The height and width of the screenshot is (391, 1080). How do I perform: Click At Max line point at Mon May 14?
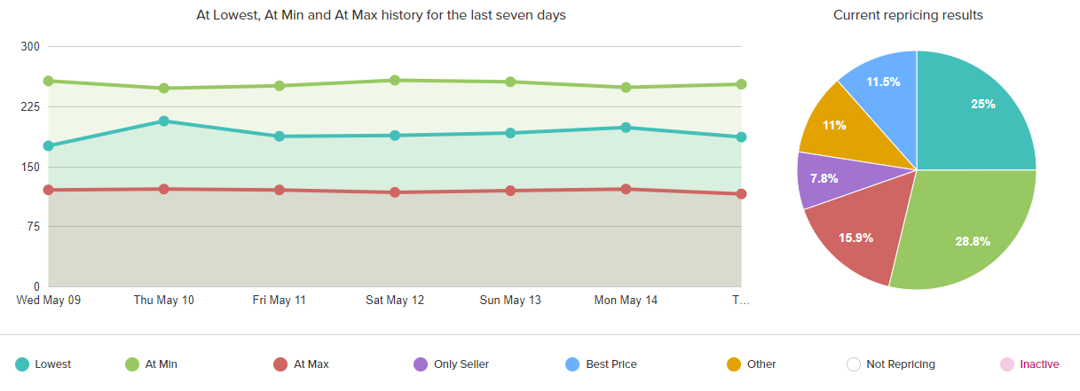626,189
